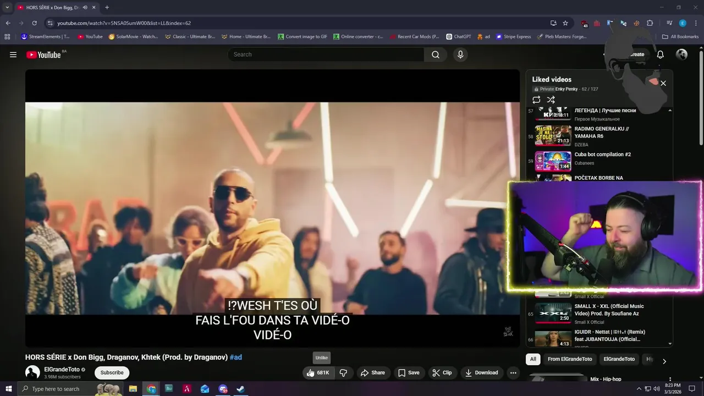Open a new browser tab
Image resolution: width=704 pixels, height=396 pixels.
[107, 8]
